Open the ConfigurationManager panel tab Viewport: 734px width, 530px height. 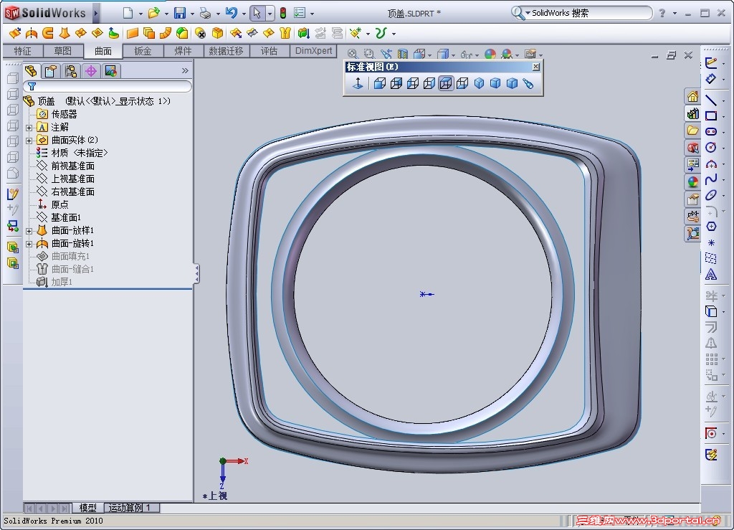tap(71, 71)
